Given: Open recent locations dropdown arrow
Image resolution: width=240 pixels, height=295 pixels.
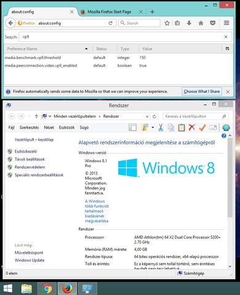Looking at the screenshot, I should pos(29,116).
